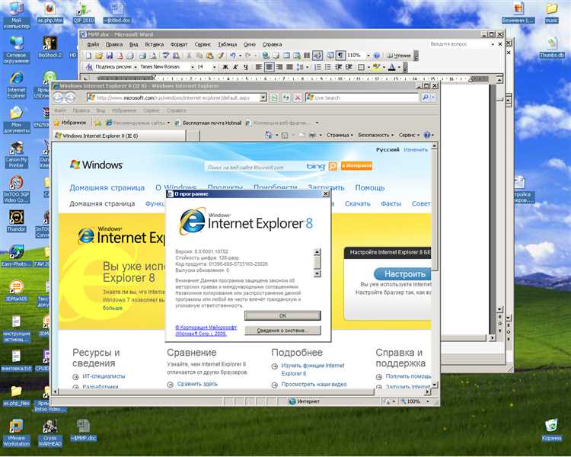Open 'Мой компьютер' desktop icon

point(16,14)
